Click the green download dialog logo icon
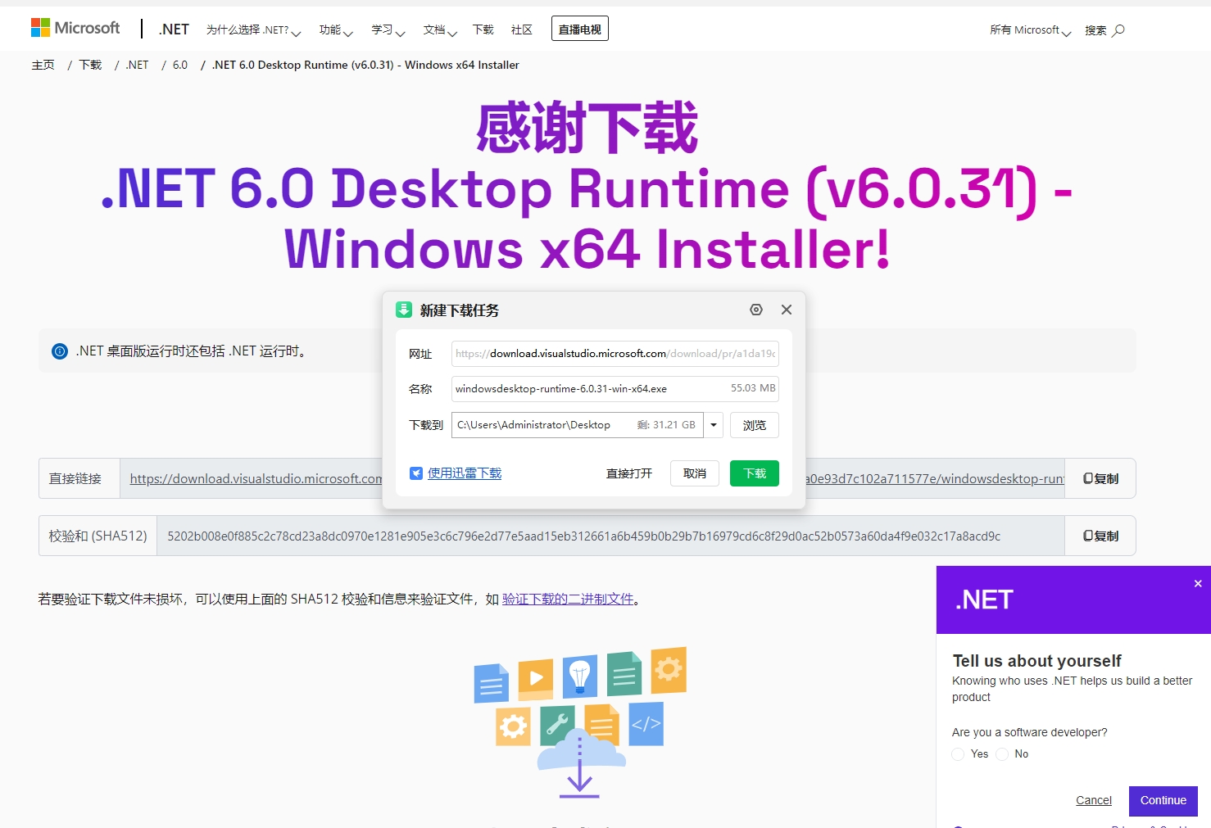The height and width of the screenshot is (828, 1211). [x=404, y=310]
